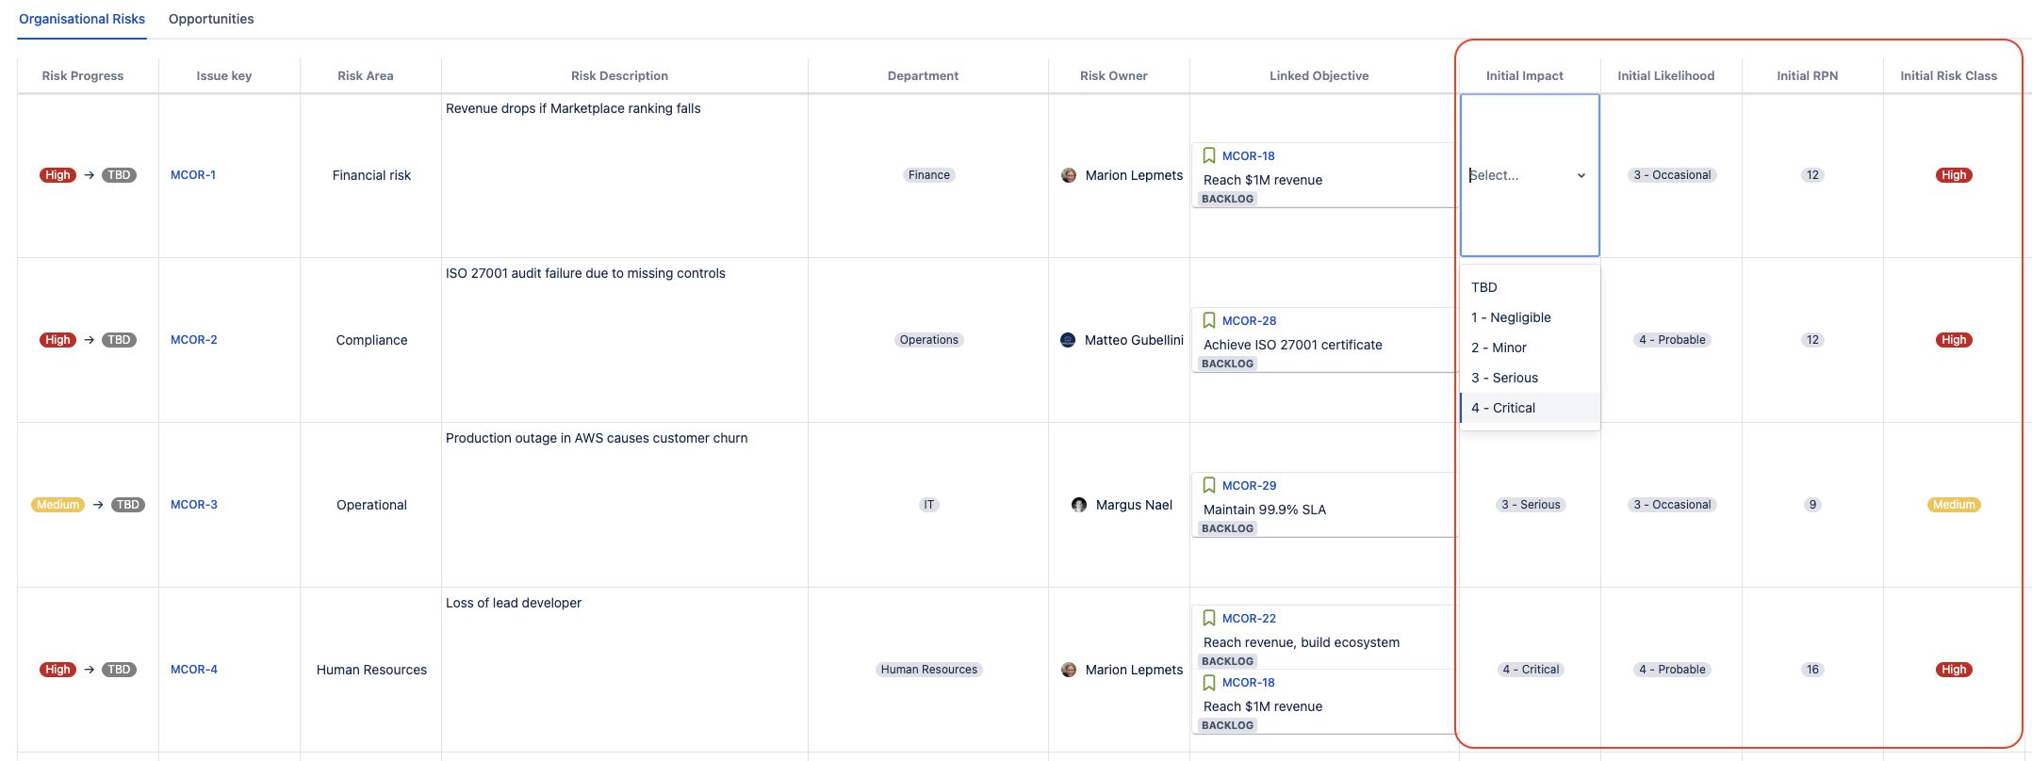Click the Select... impact dropdown chevron
Image resolution: width=2032 pixels, height=761 pixels.
pyautogui.click(x=1581, y=175)
